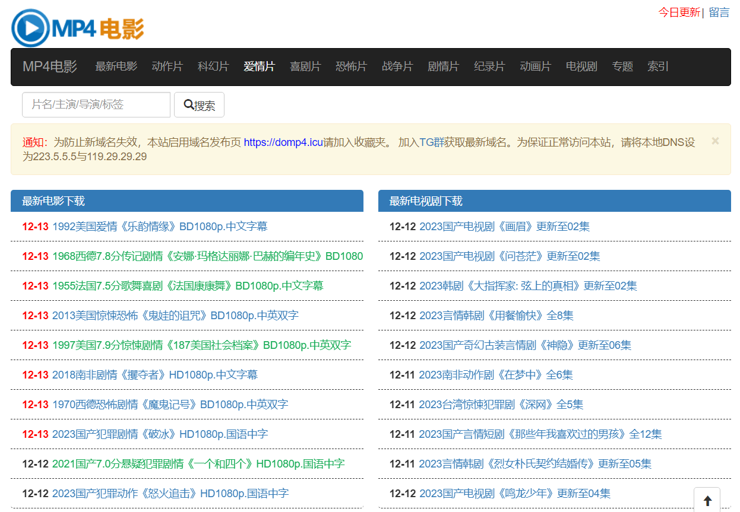This screenshot has width=740, height=512.
Task: Visit the https://domp4.icu link
Action: [283, 141]
